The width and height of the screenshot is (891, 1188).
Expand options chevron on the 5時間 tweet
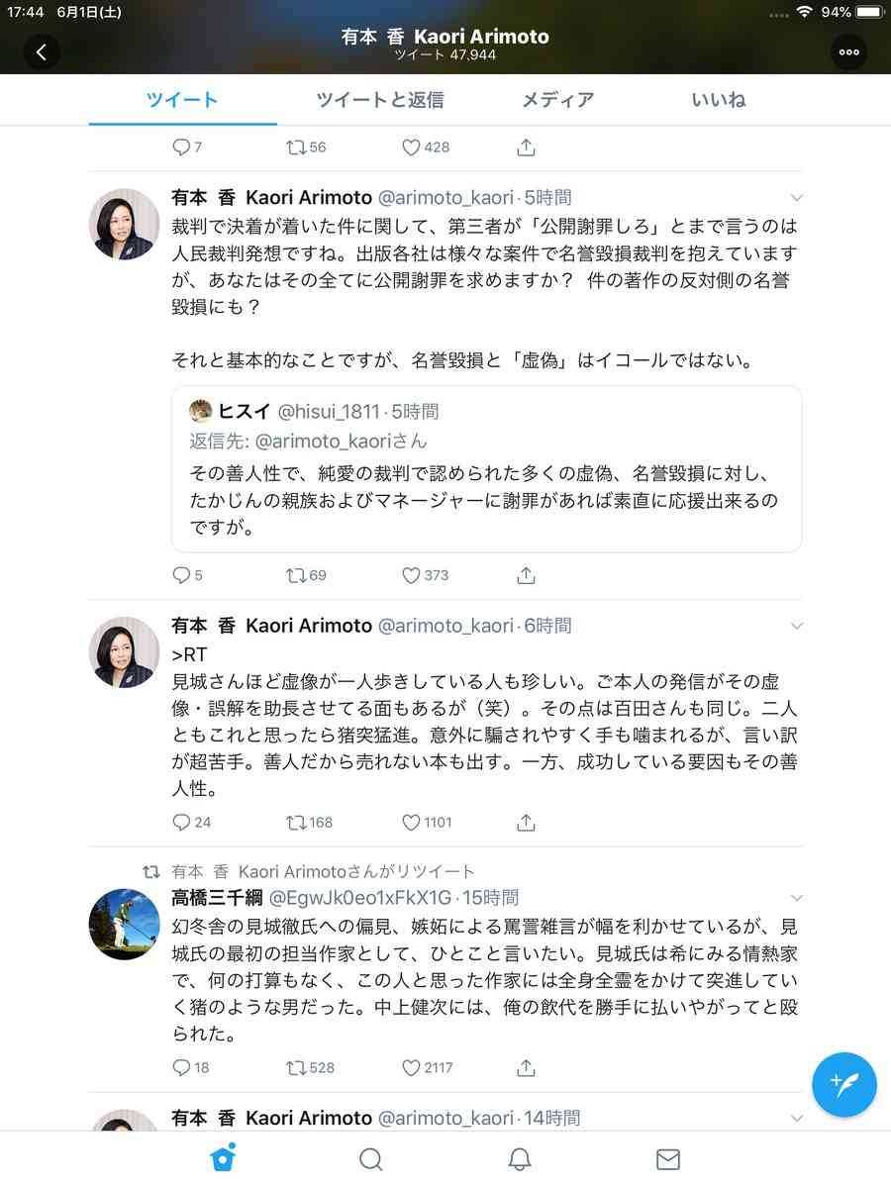797,197
